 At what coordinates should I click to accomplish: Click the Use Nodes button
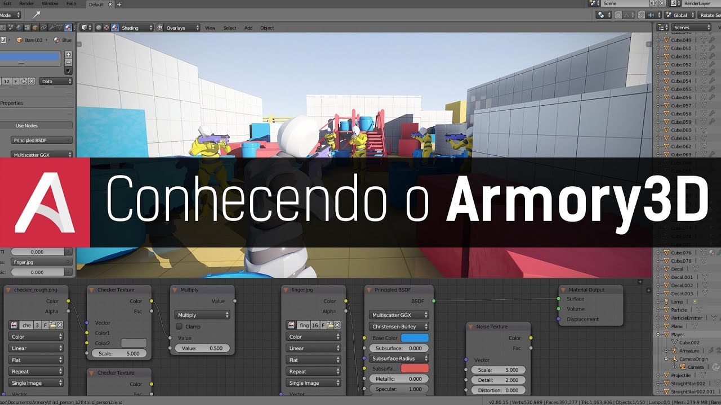27,125
